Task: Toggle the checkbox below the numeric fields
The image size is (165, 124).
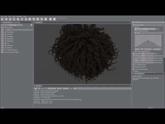Action: (x=133, y=65)
